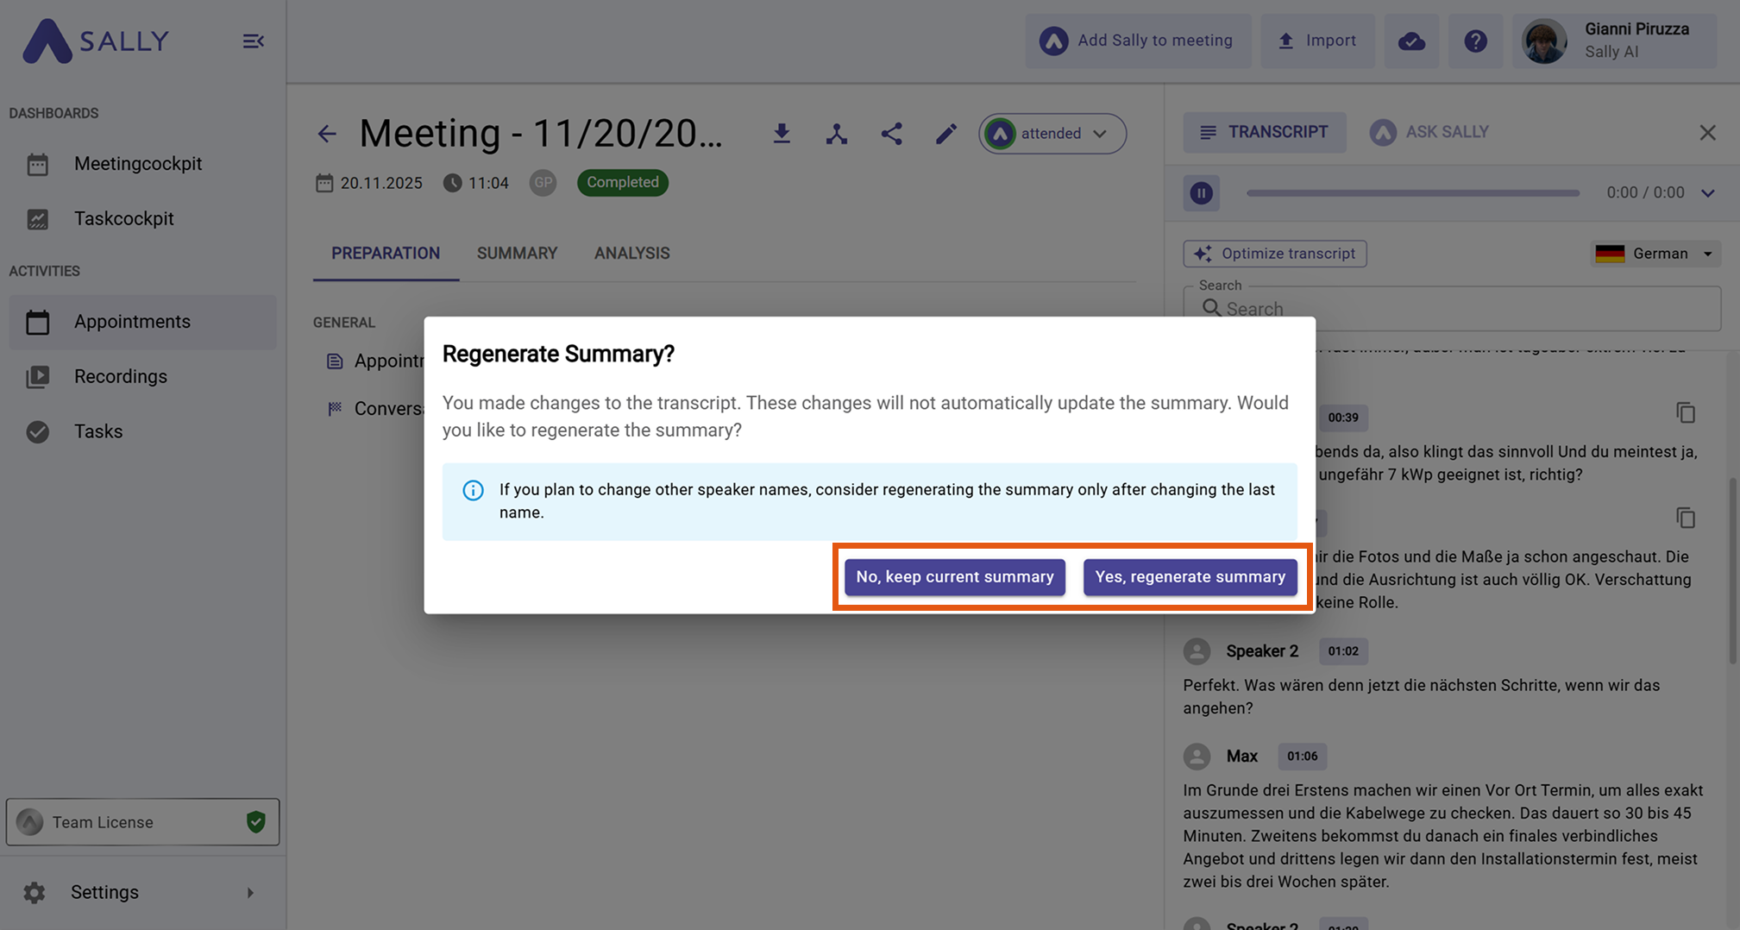
Task: Choose No, keep current summary
Action: 954,577
